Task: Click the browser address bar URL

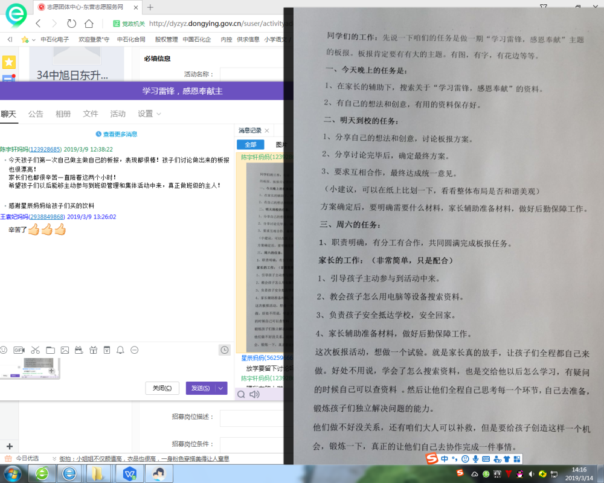Action: pyautogui.click(x=220, y=24)
